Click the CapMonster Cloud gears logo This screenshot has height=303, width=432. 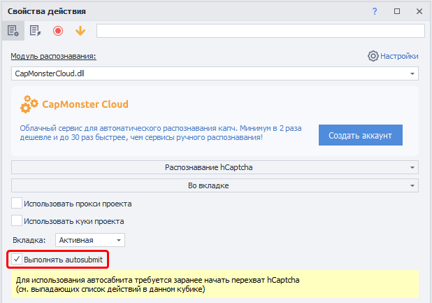pos(29,104)
